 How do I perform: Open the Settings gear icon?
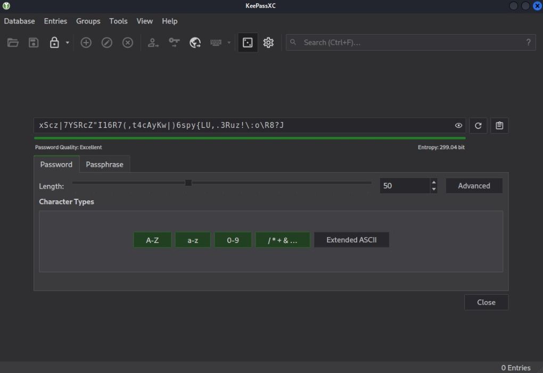268,43
